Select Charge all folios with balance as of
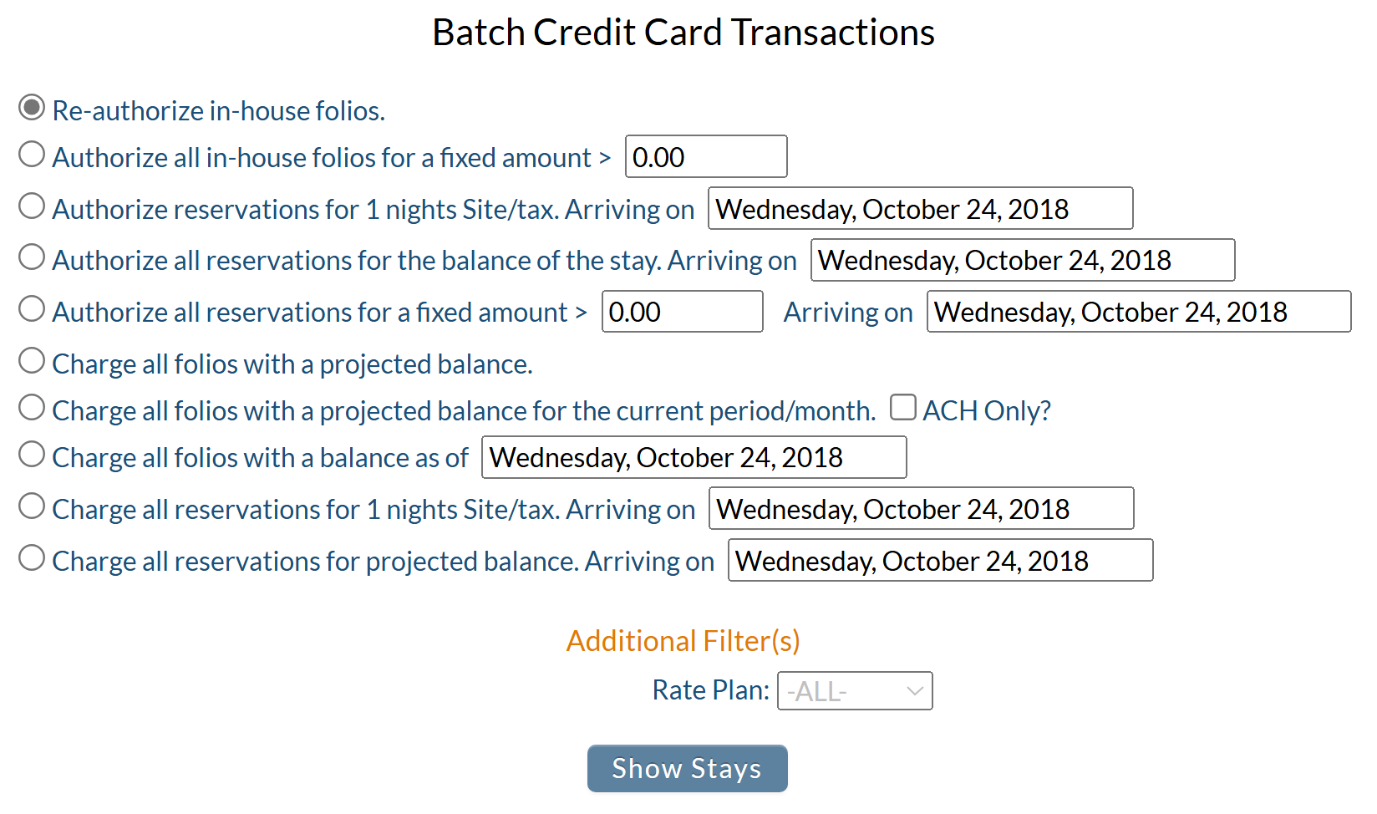 click(32, 454)
